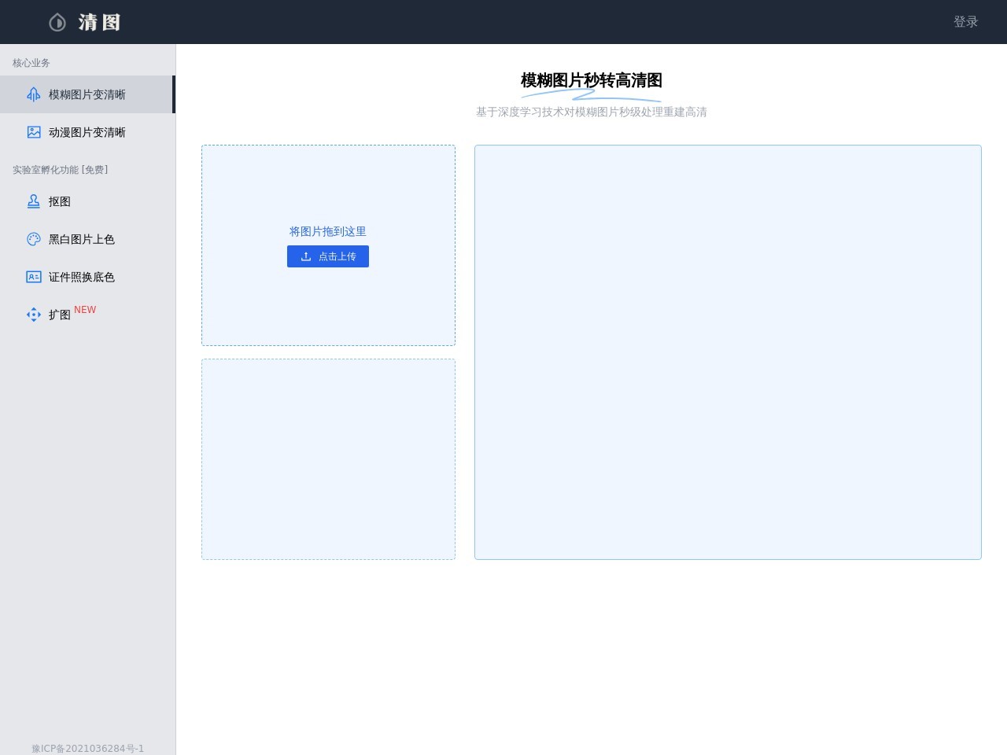Open the 抠图 tool
Viewport: 1007px width, 755px height.
point(87,201)
